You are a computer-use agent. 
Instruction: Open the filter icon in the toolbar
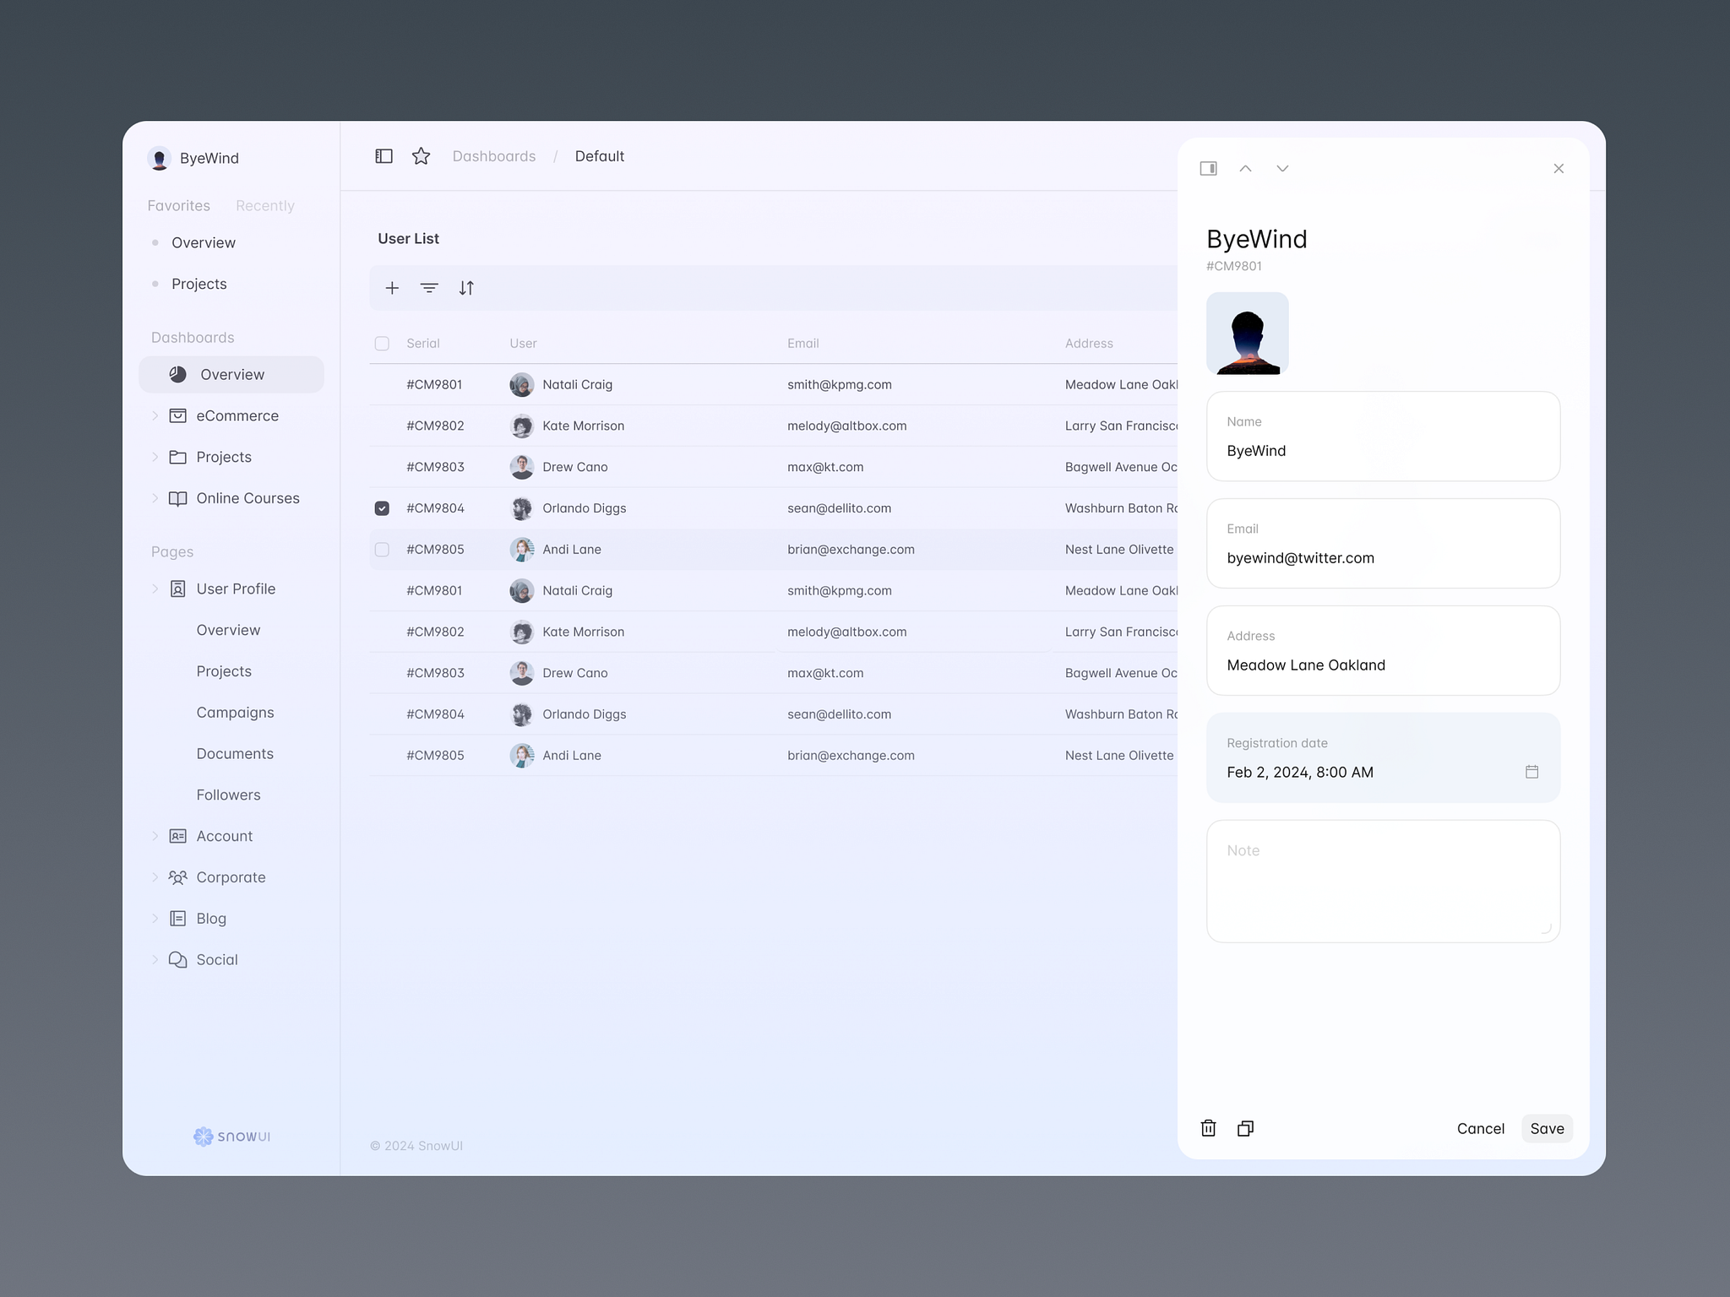point(429,288)
